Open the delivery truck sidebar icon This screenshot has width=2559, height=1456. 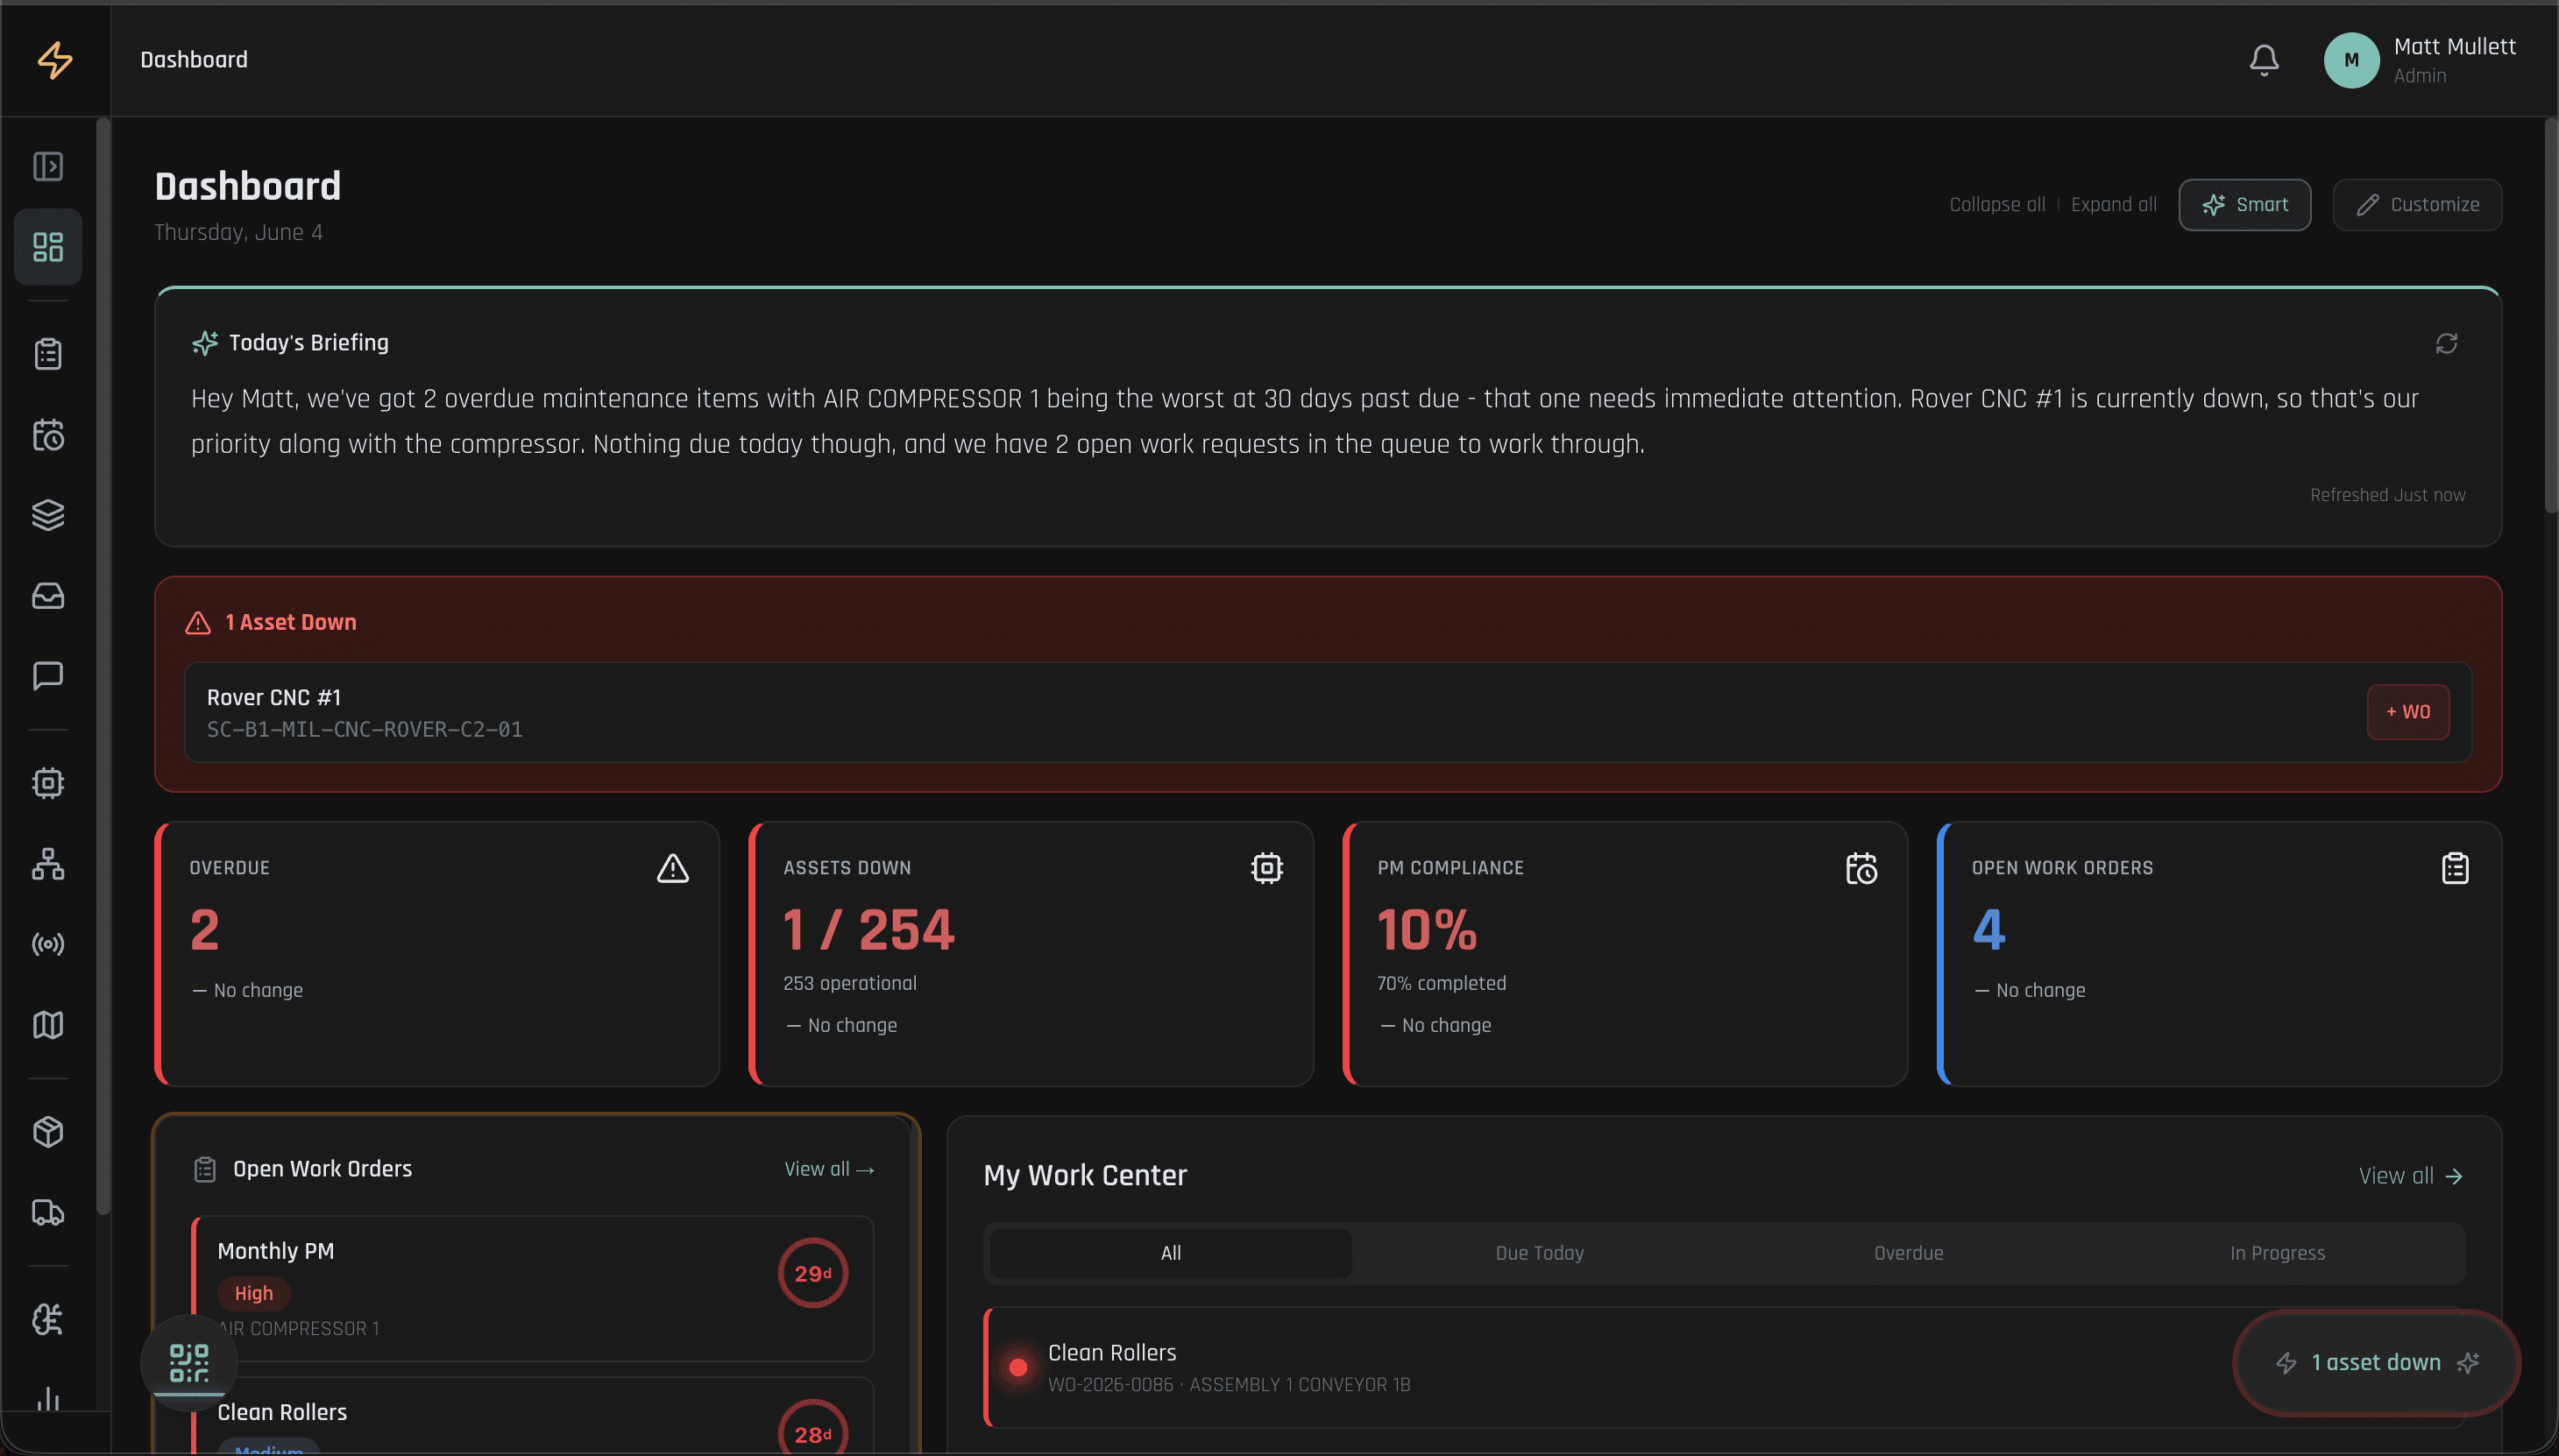pyautogui.click(x=48, y=1213)
